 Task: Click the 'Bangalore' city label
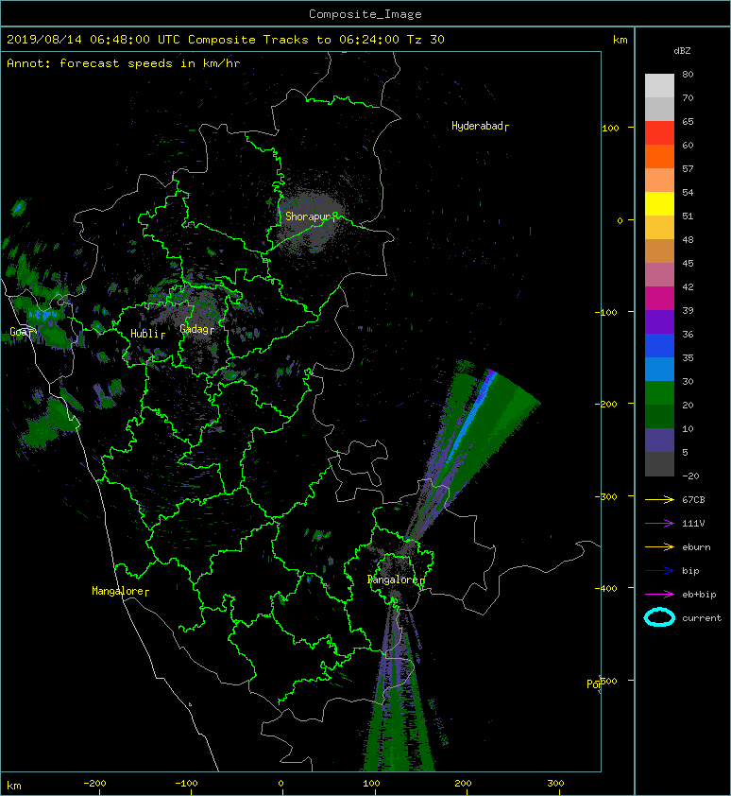(x=393, y=580)
